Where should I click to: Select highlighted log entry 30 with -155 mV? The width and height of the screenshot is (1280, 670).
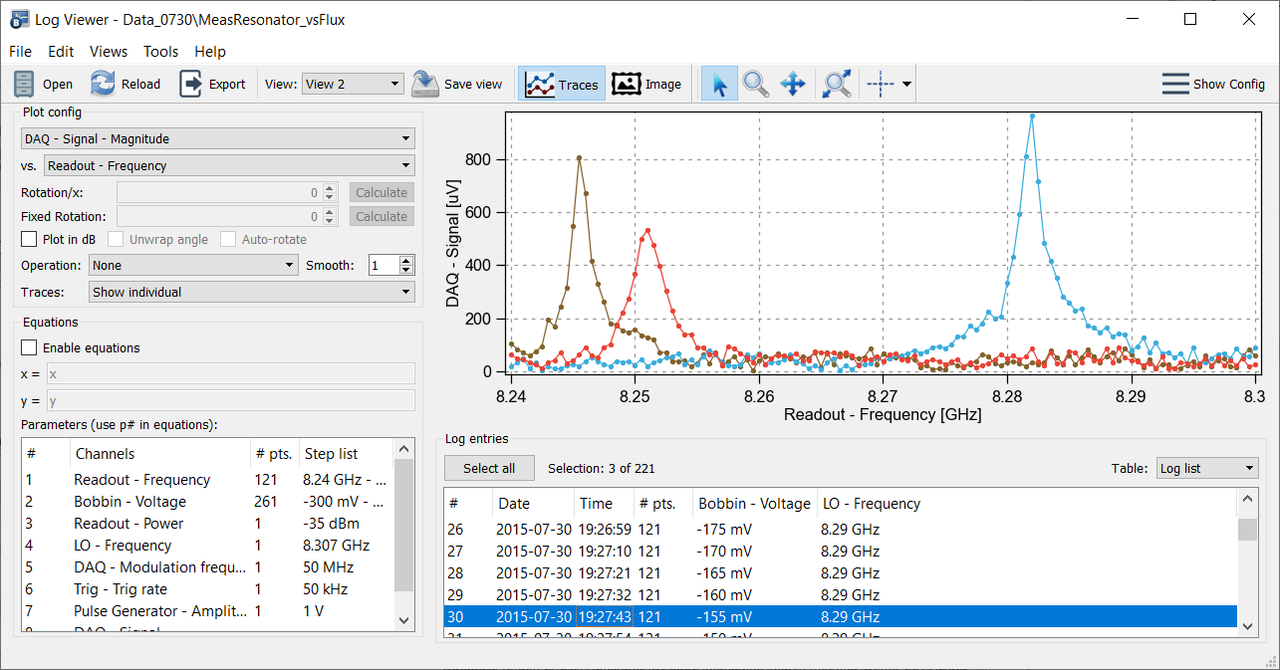tap(841, 617)
